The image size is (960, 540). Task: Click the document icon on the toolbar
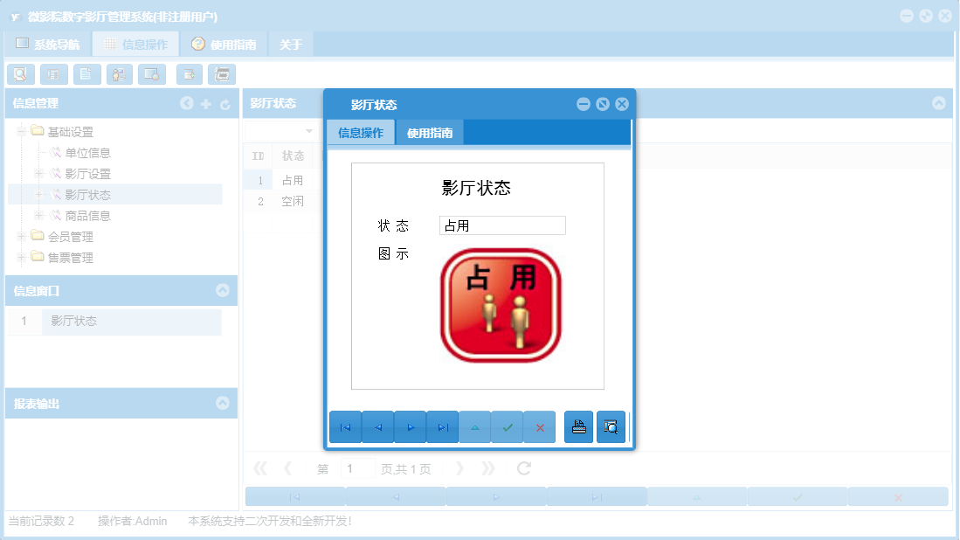pyautogui.click(x=86, y=74)
